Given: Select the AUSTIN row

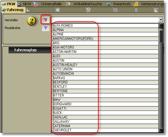Looking at the screenshot, I should [105, 61].
